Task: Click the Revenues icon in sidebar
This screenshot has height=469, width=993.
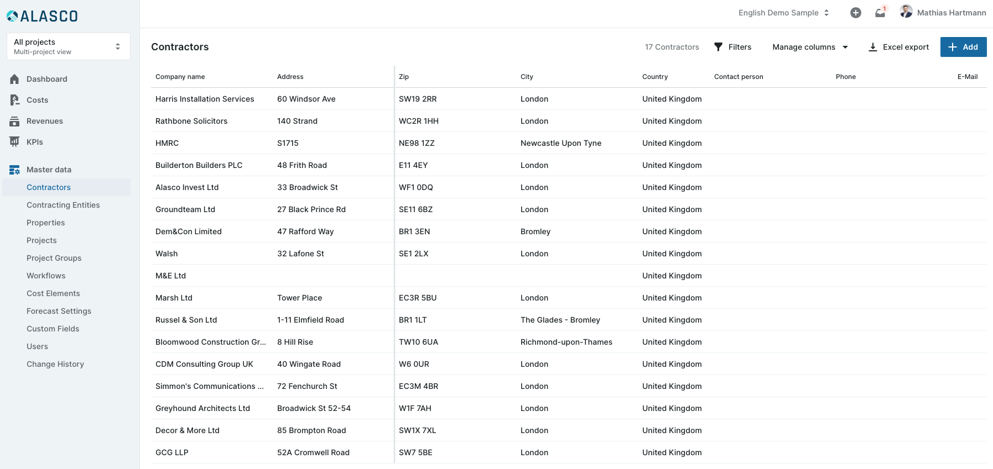Action: [14, 121]
